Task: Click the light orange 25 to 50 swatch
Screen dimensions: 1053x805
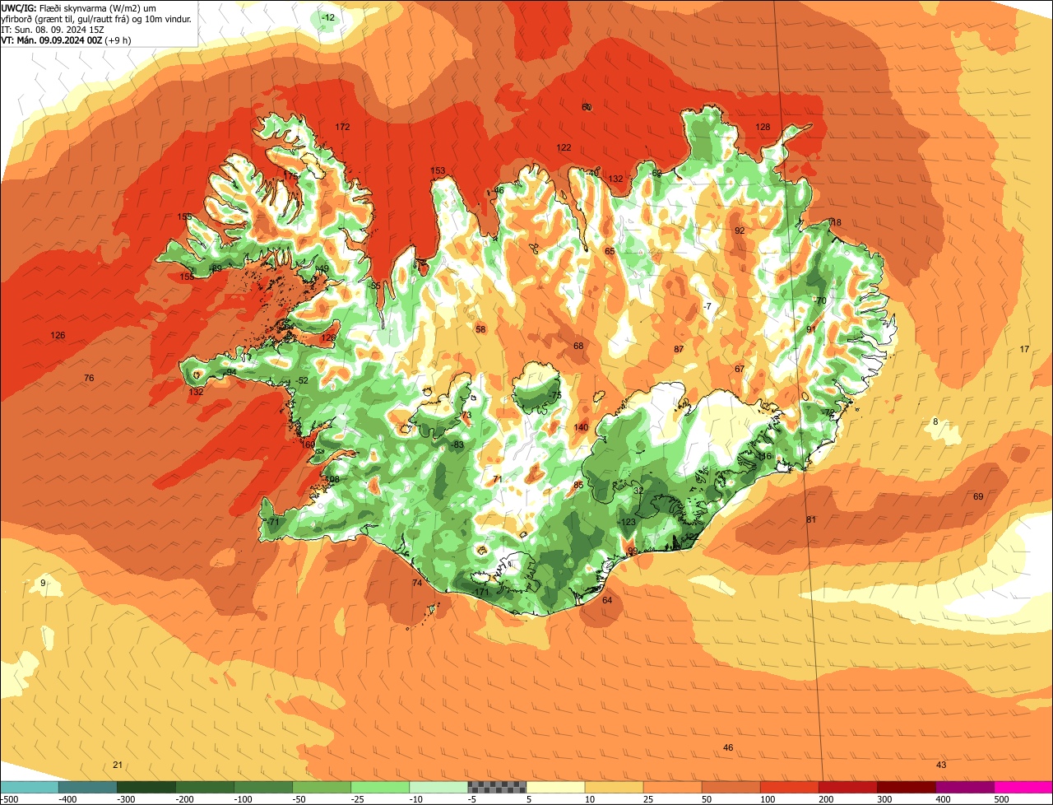Action: click(x=672, y=787)
